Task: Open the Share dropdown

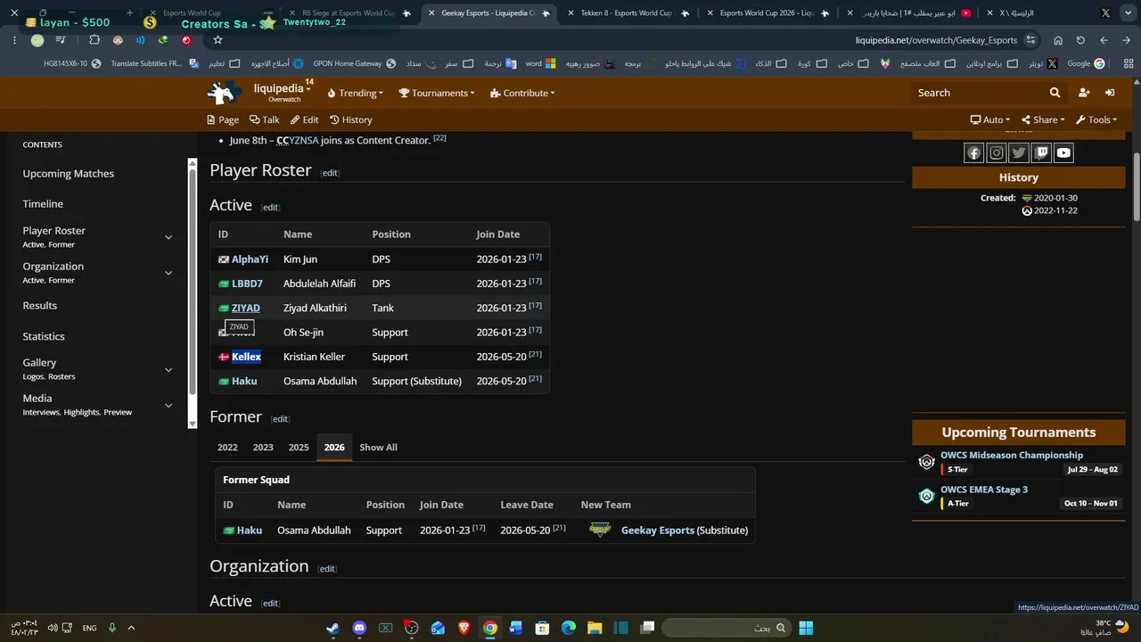Action: coord(1043,119)
